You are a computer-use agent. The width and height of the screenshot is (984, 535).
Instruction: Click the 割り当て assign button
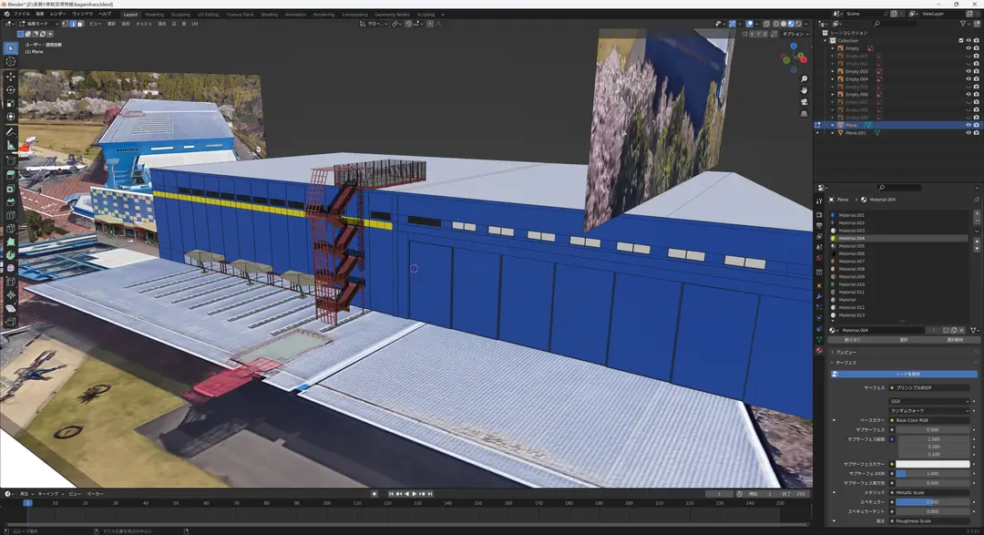click(852, 340)
